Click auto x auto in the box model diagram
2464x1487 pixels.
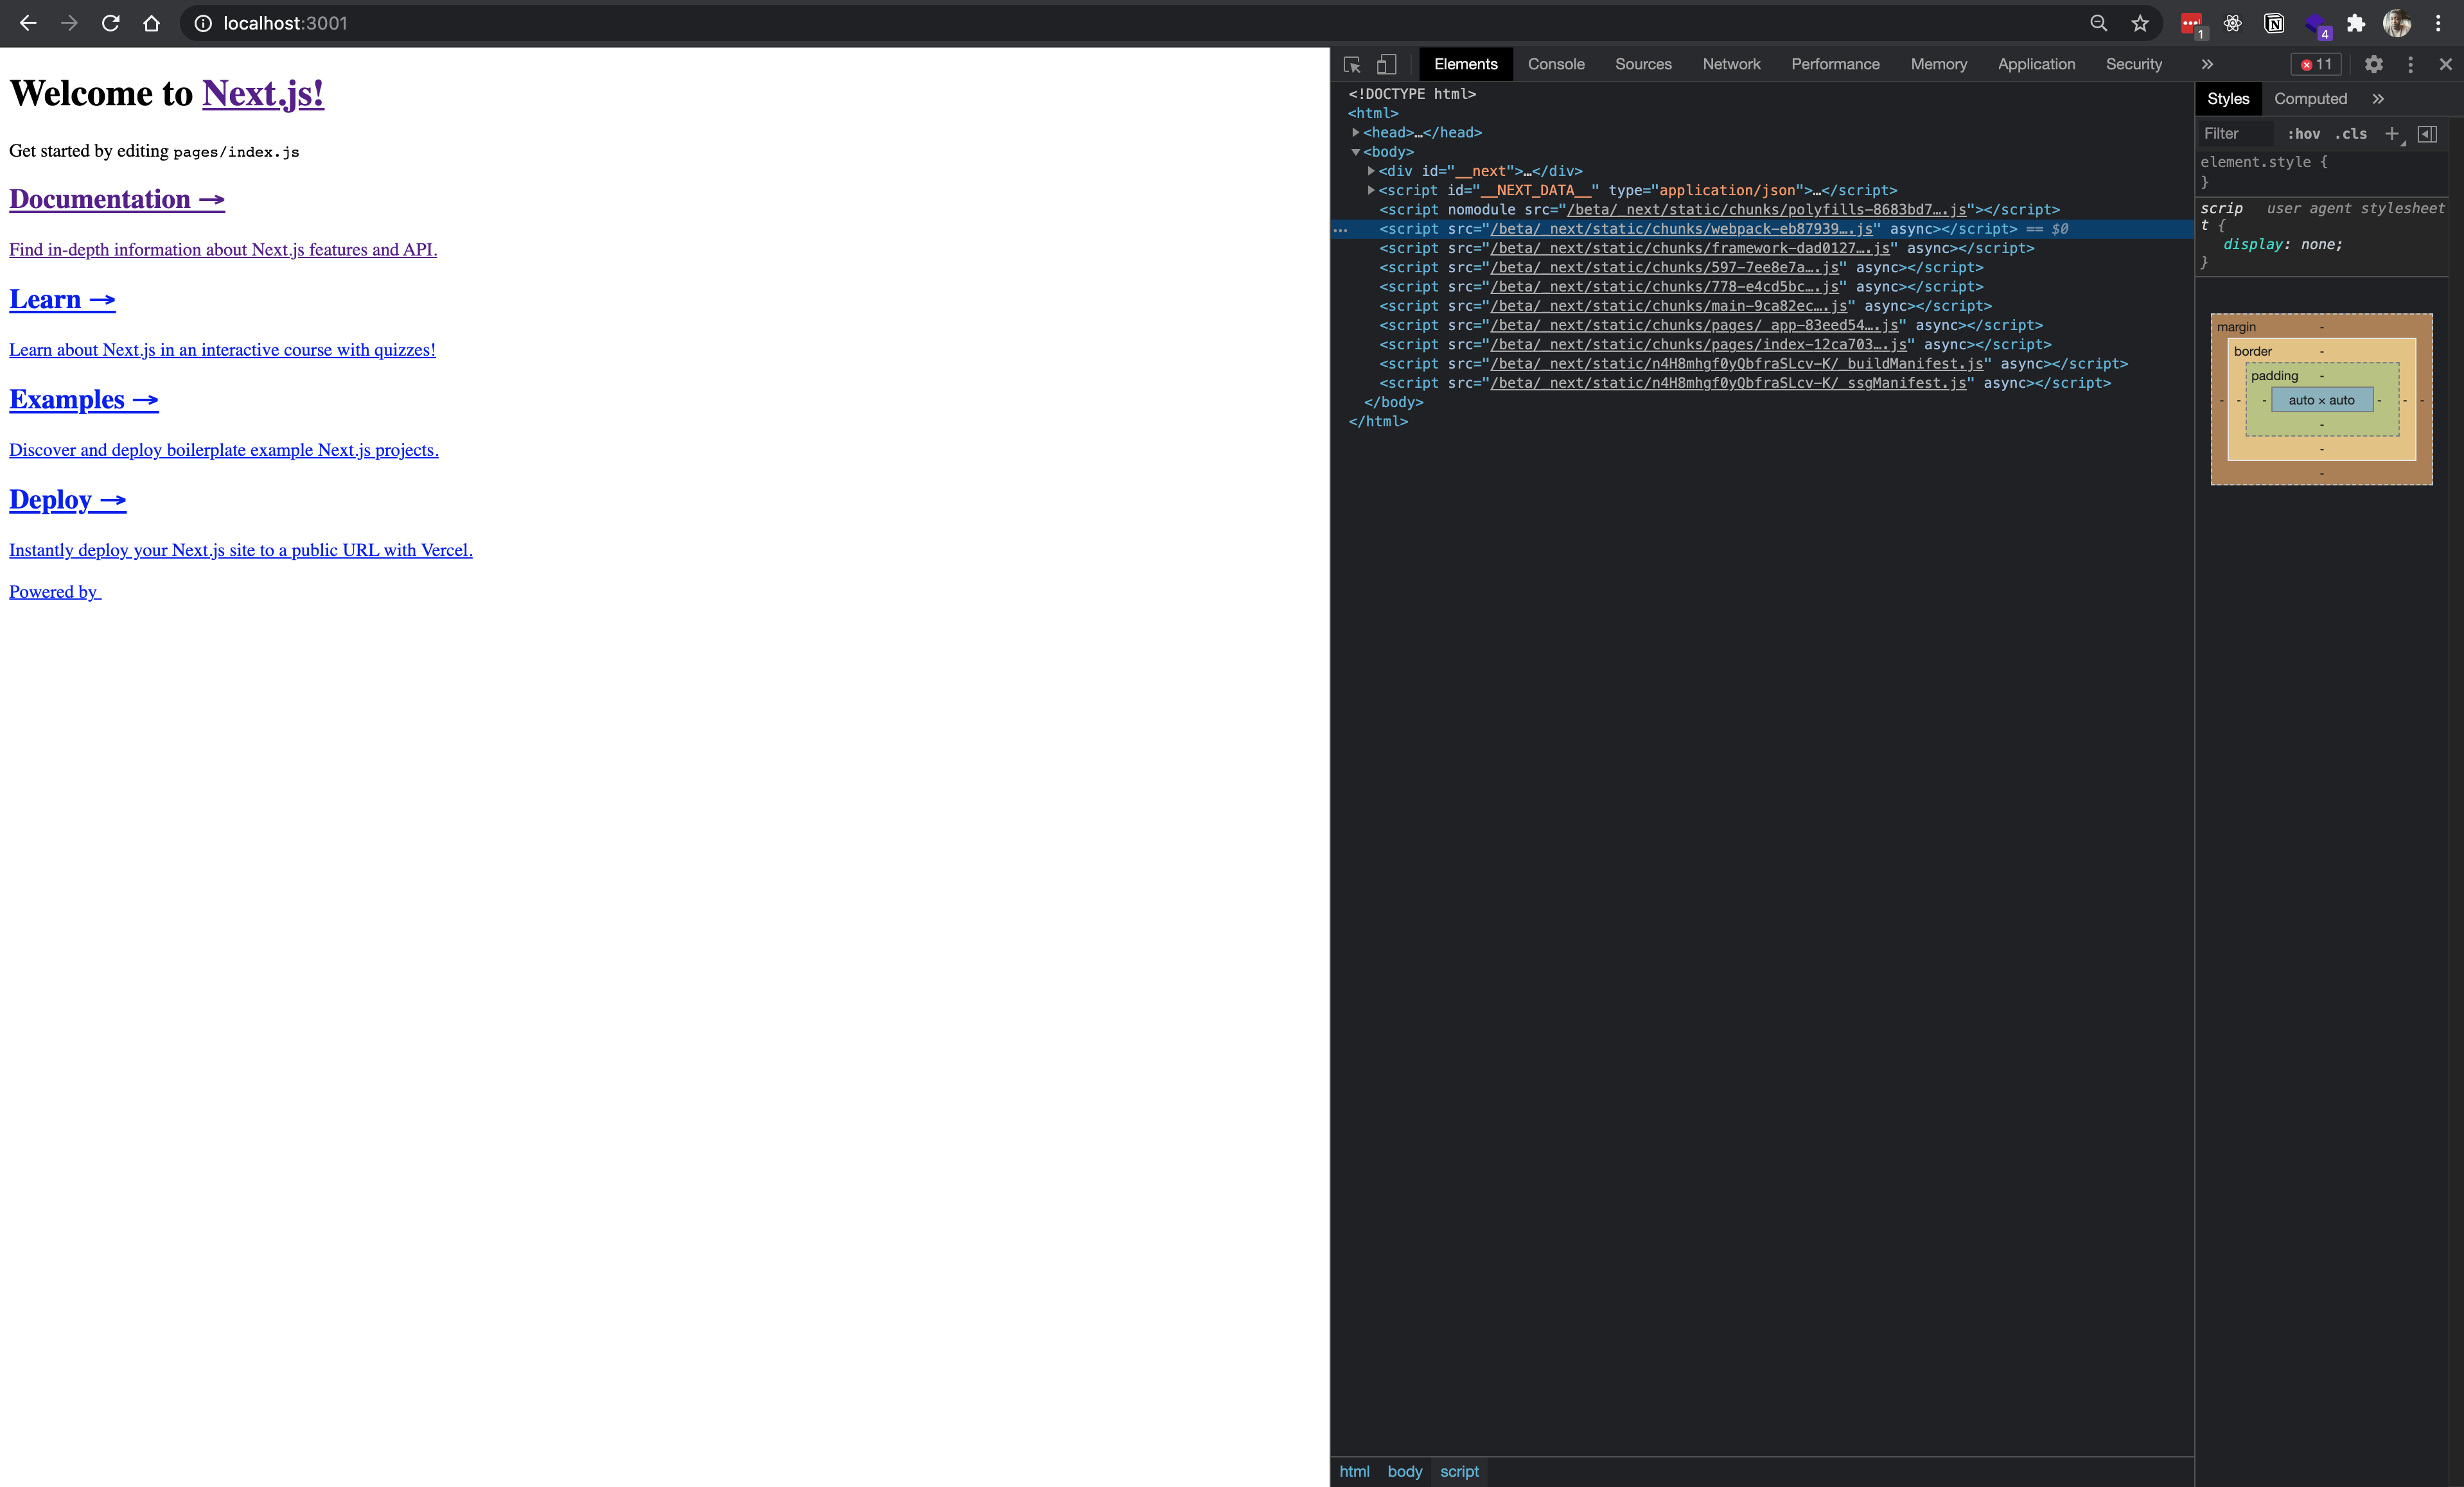[2321, 400]
